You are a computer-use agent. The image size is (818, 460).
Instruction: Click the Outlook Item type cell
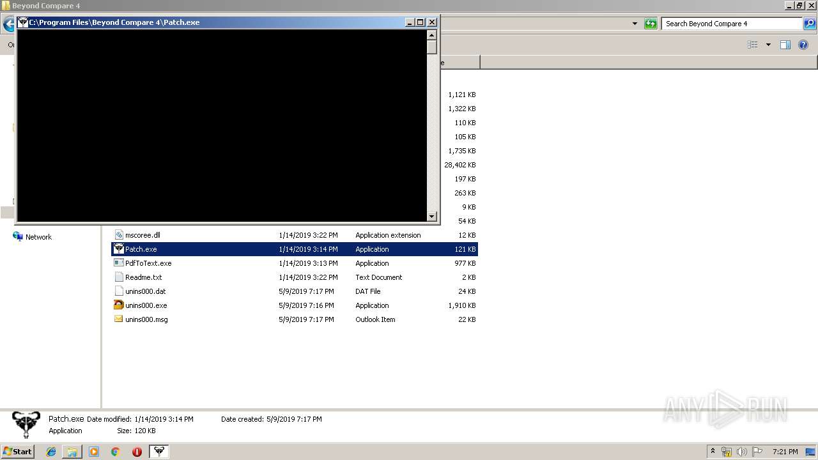[x=375, y=319]
